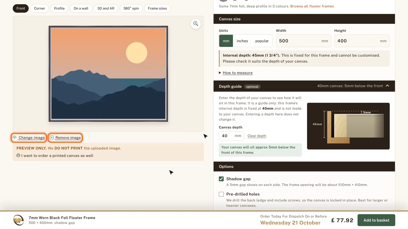Image resolution: width=408 pixels, height=229 pixels.
Task: Click the Width input field
Action: click(x=303, y=41)
